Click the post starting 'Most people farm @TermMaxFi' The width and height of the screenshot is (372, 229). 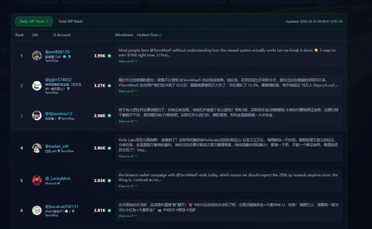(229, 56)
